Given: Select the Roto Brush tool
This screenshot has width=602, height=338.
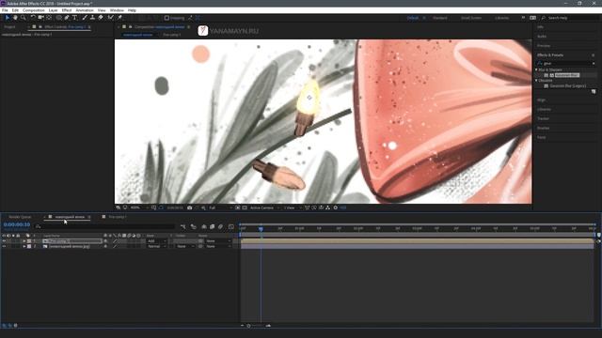Looking at the screenshot, I should pyautogui.click(x=111, y=18).
